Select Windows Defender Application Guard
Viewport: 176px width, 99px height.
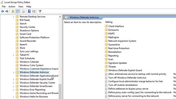[x=39, y=76]
